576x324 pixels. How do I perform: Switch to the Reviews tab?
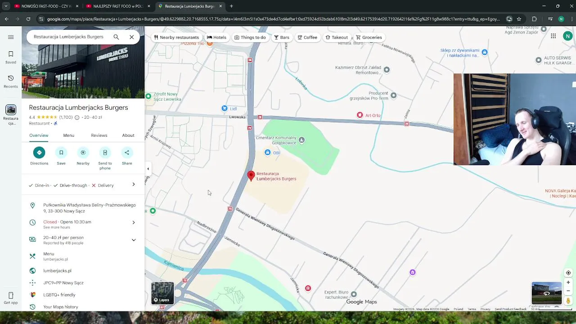[x=99, y=135]
